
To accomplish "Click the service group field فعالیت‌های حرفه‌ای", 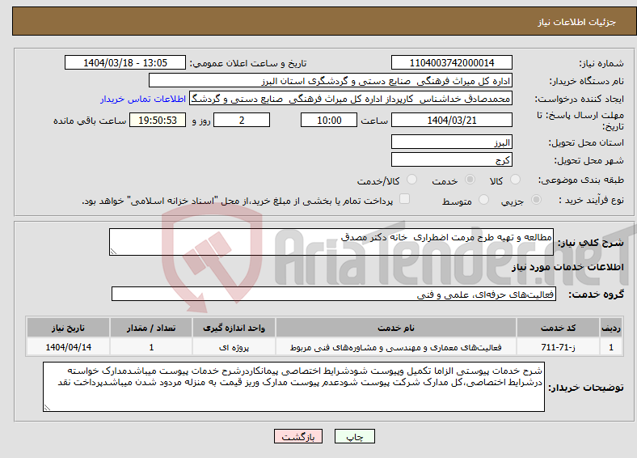I will (334, 294).
